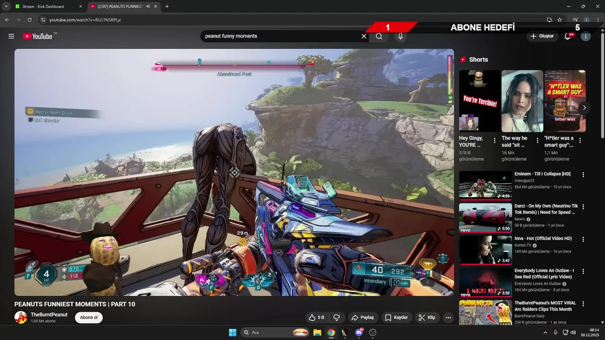Play Eminem Till I Collapse thumbnail

[x=485, y=186]
